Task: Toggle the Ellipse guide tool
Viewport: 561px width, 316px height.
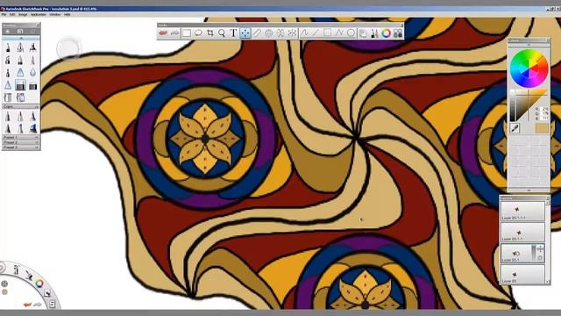Action: [x=269, y=33]
